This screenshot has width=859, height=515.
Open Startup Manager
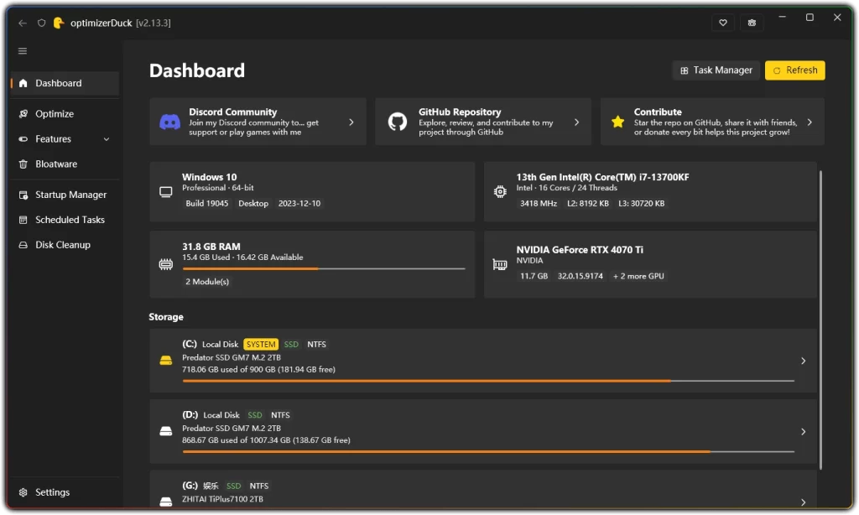point(65,195)
